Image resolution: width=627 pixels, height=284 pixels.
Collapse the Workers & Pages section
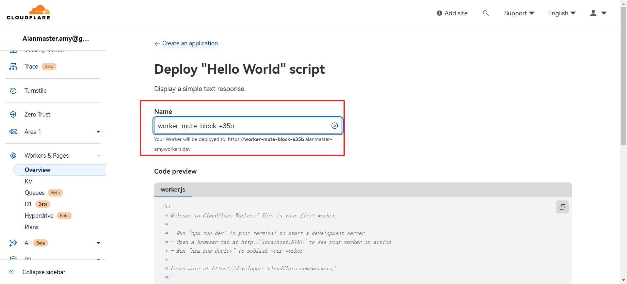coord(98,156)
